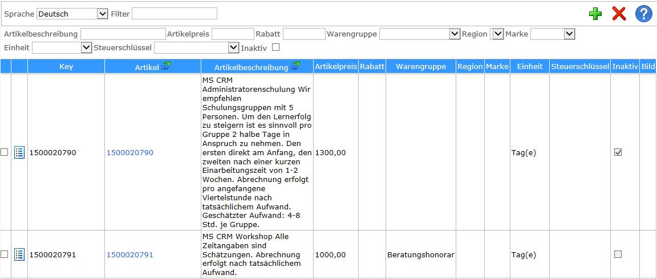Open the Sprache dropdown

pyautogui.click(x=72, y=14)
